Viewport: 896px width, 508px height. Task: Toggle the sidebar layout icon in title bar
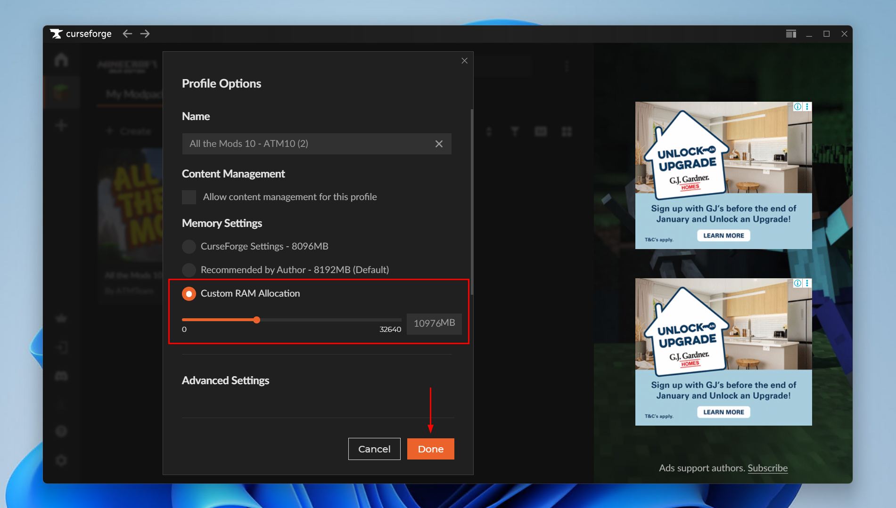pyautogui.click(x=791, y=33)
